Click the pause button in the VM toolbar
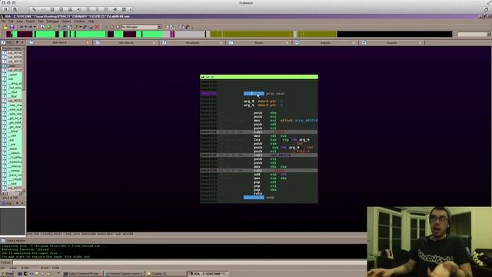This screenshot has width=492, height=277. (5, 9)
